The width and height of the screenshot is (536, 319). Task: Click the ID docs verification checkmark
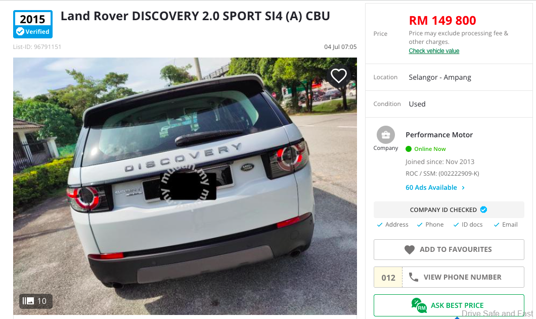(456, 225)
